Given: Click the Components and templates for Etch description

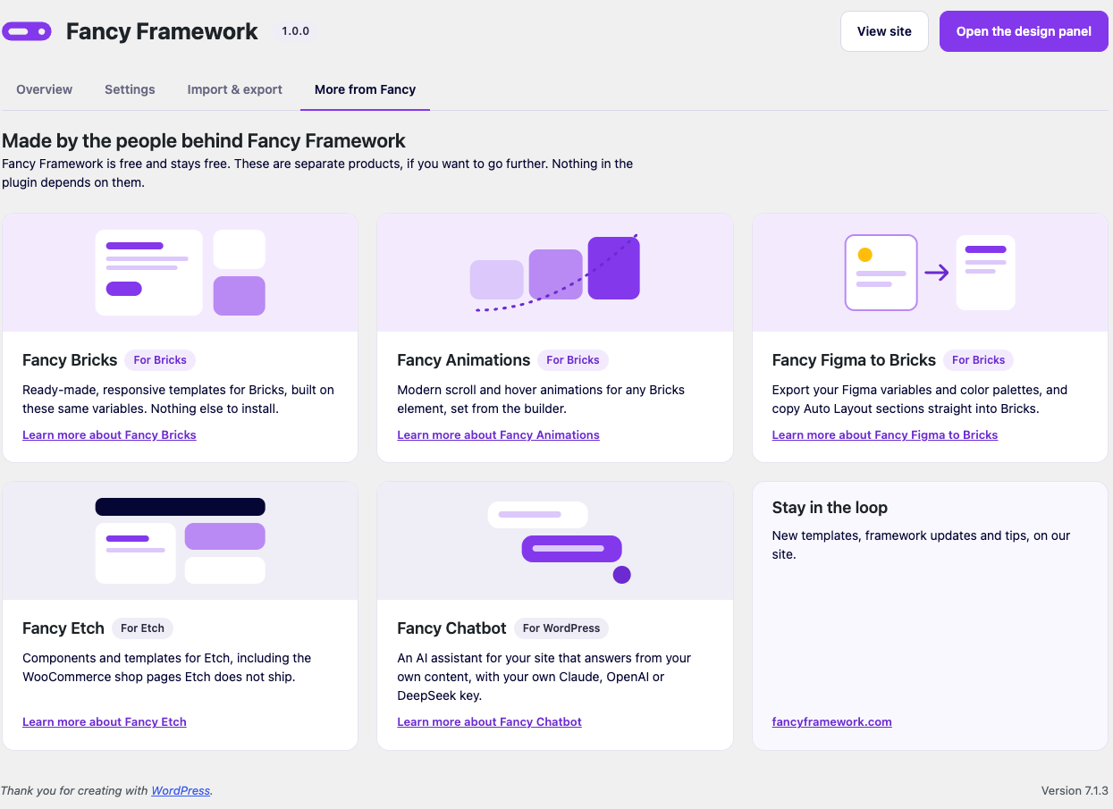Looking at the screenshot, I should coord(167,668).
